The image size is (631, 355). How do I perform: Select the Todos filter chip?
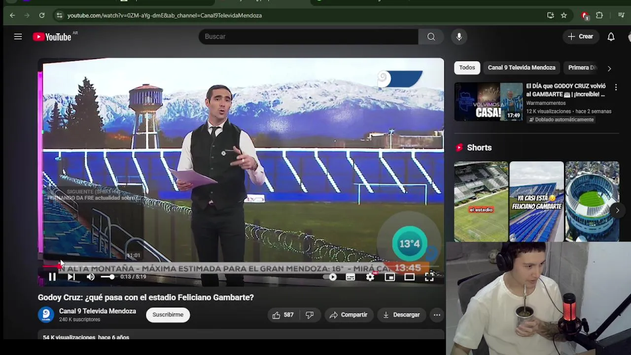click(467, 68)
